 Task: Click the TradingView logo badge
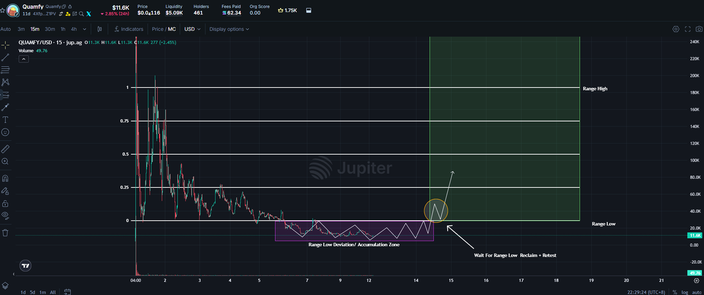25,266
